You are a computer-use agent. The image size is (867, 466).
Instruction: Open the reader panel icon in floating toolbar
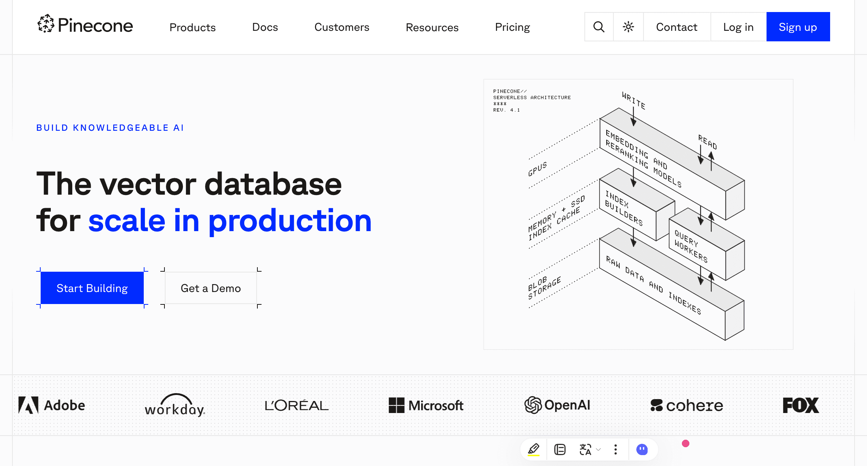click(560, 449)
